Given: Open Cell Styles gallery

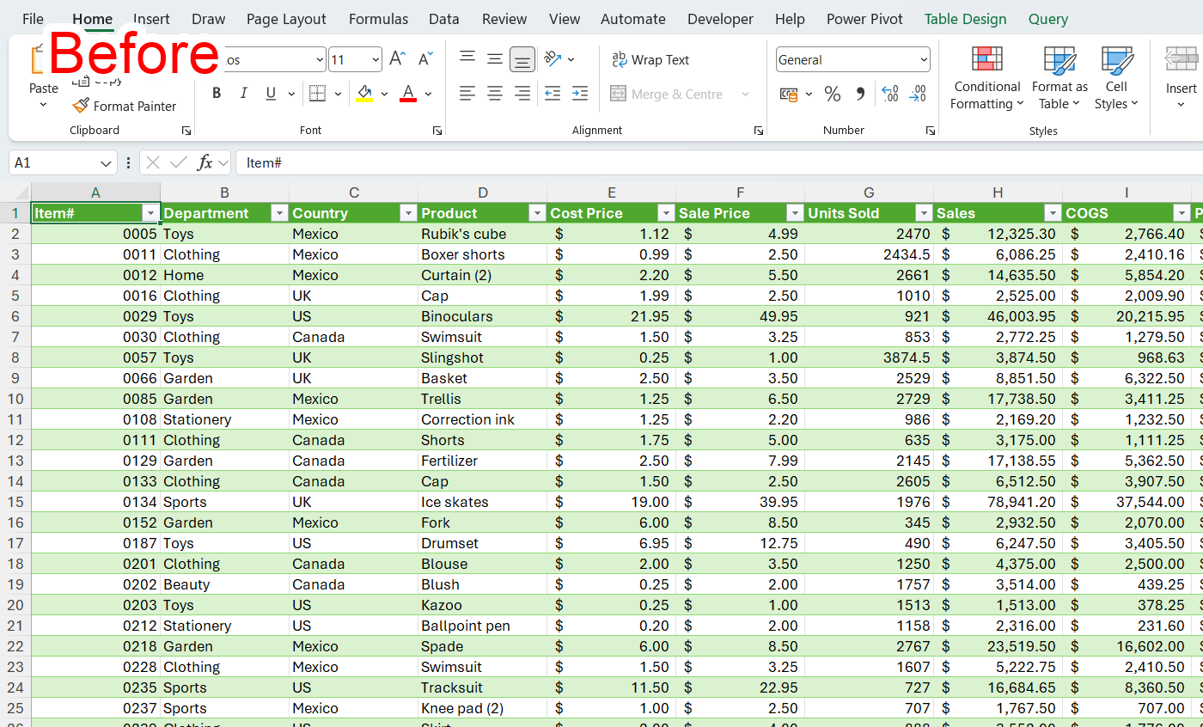Looking at the screenshot, I should pos(1116,78).
